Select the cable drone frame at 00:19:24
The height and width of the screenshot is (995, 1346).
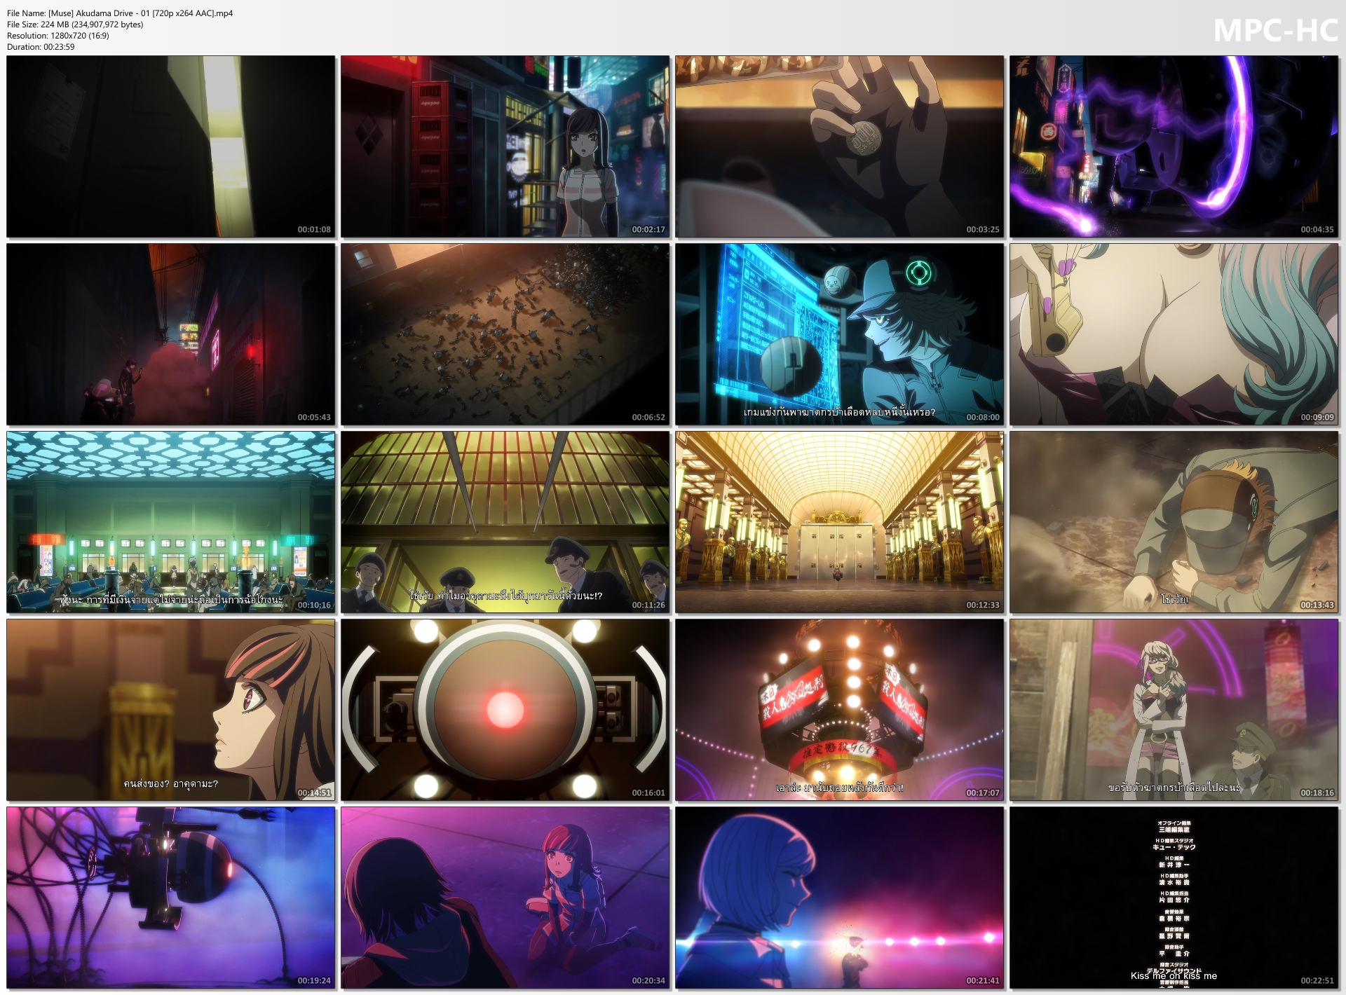pyautogui.click(x=171, y=898)
